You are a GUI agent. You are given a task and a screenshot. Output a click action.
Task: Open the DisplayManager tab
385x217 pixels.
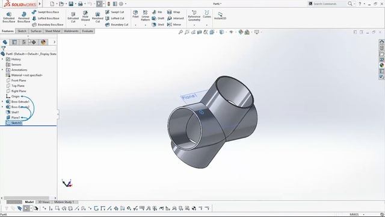43,42
